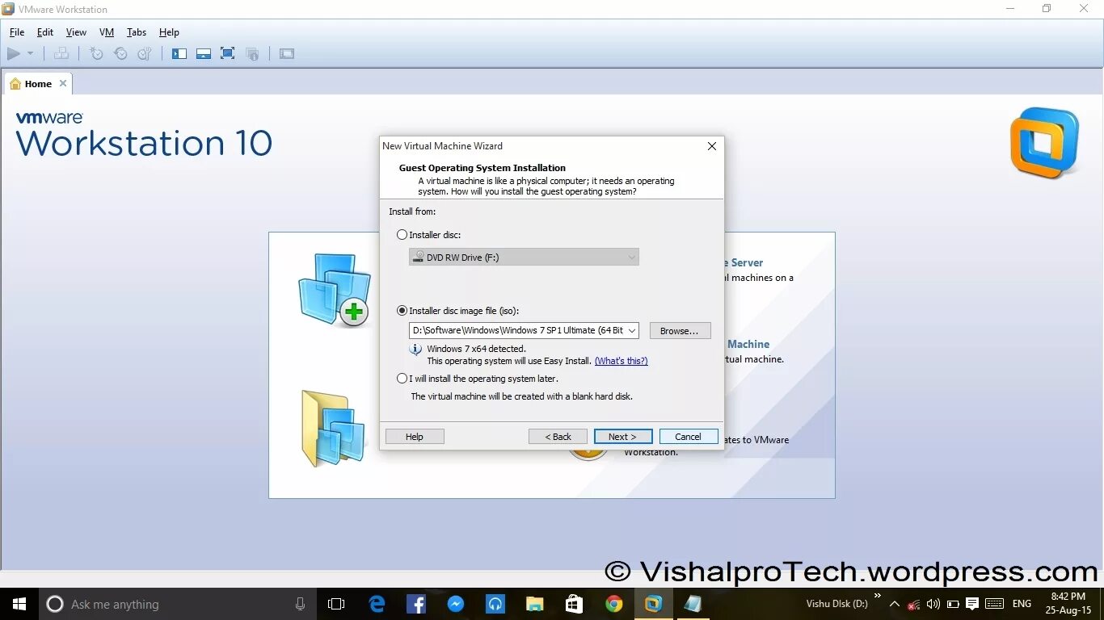Click the Unity mode toolbar icon
Image resolution: width=1104 pixels, height=620 pixels.
click(252, 54)
